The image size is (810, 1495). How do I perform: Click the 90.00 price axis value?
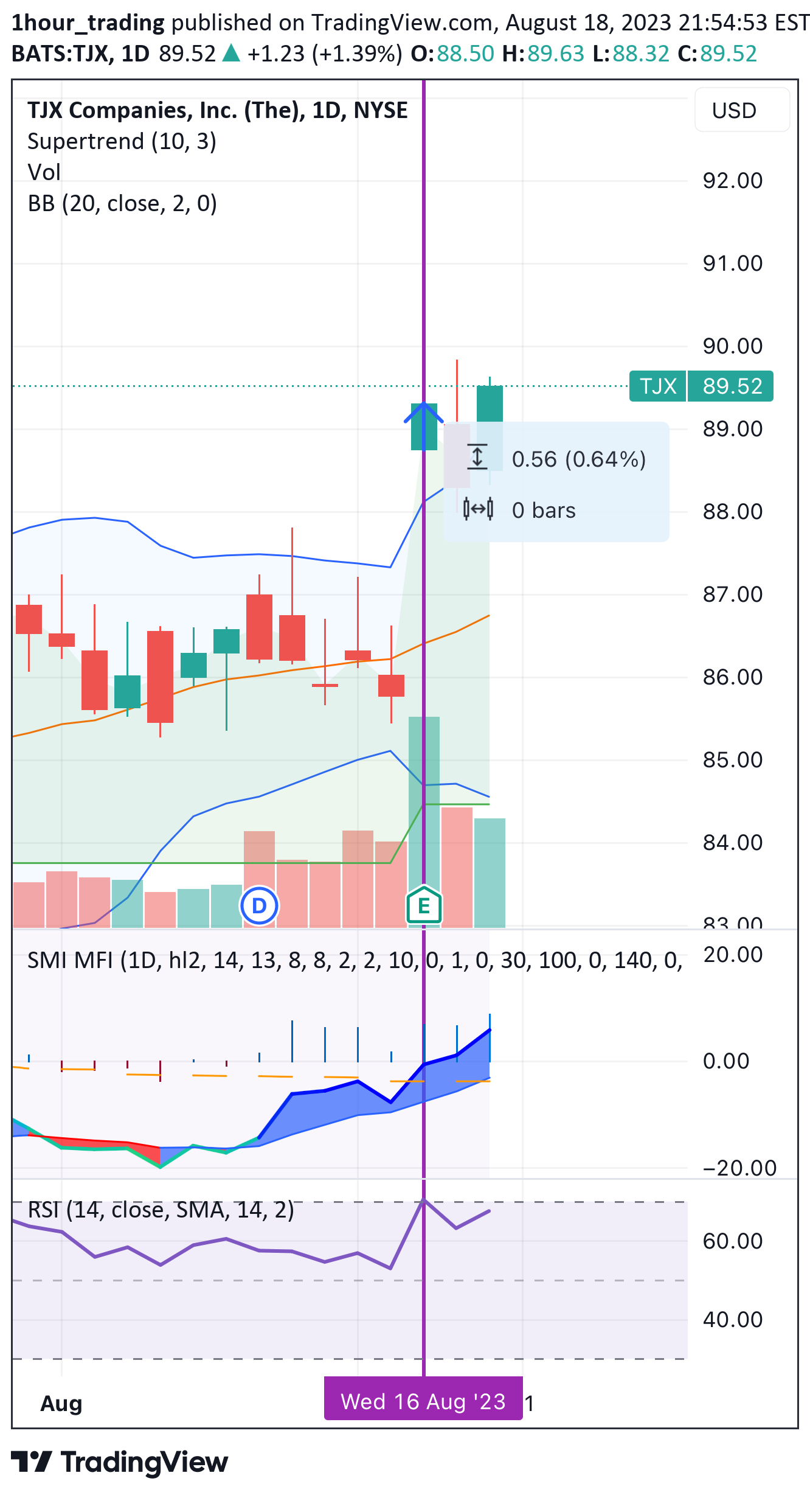click(732, 346)
